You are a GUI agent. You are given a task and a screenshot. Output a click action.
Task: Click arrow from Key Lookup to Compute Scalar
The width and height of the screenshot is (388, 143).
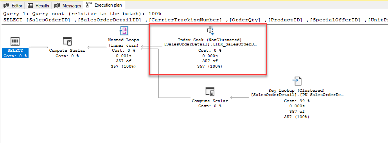[240, 98]
